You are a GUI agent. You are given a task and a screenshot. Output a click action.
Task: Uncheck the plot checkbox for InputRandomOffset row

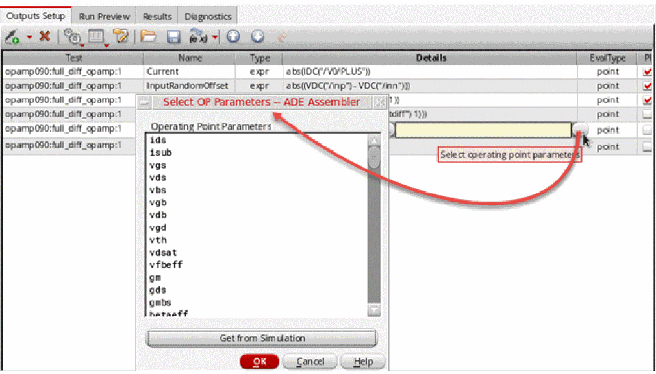click(648, 86)
